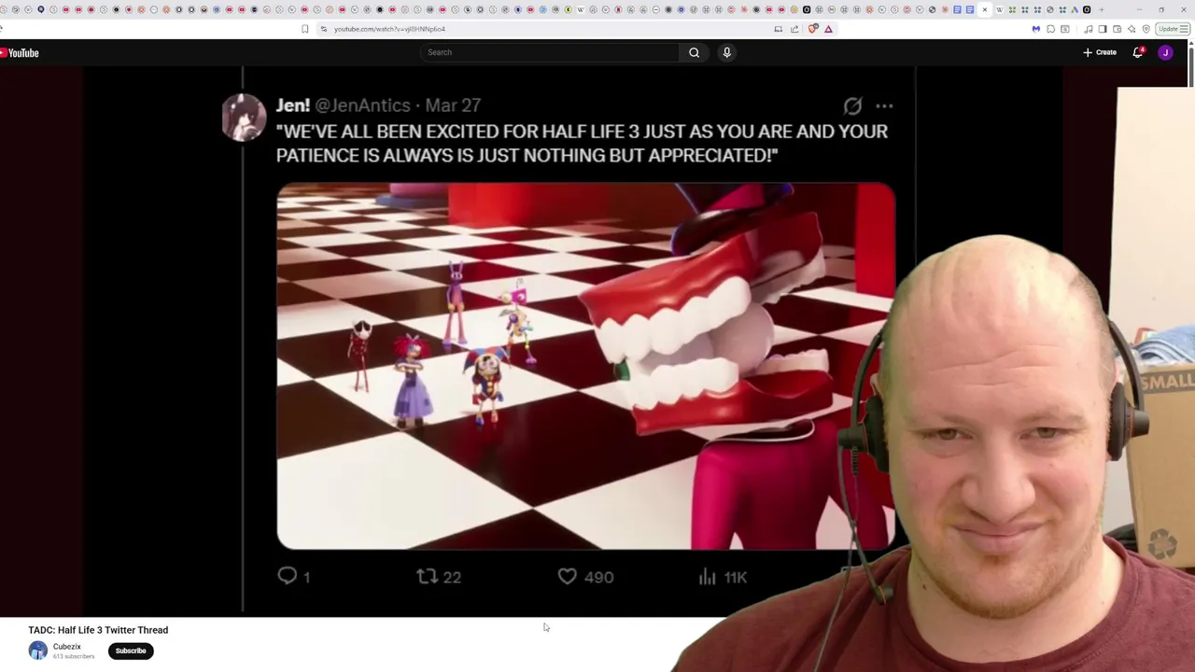Bookmark this page with the bookmark icon
Image resolution: width=1195 pixels, height=672 pixels.
[304, 29]
